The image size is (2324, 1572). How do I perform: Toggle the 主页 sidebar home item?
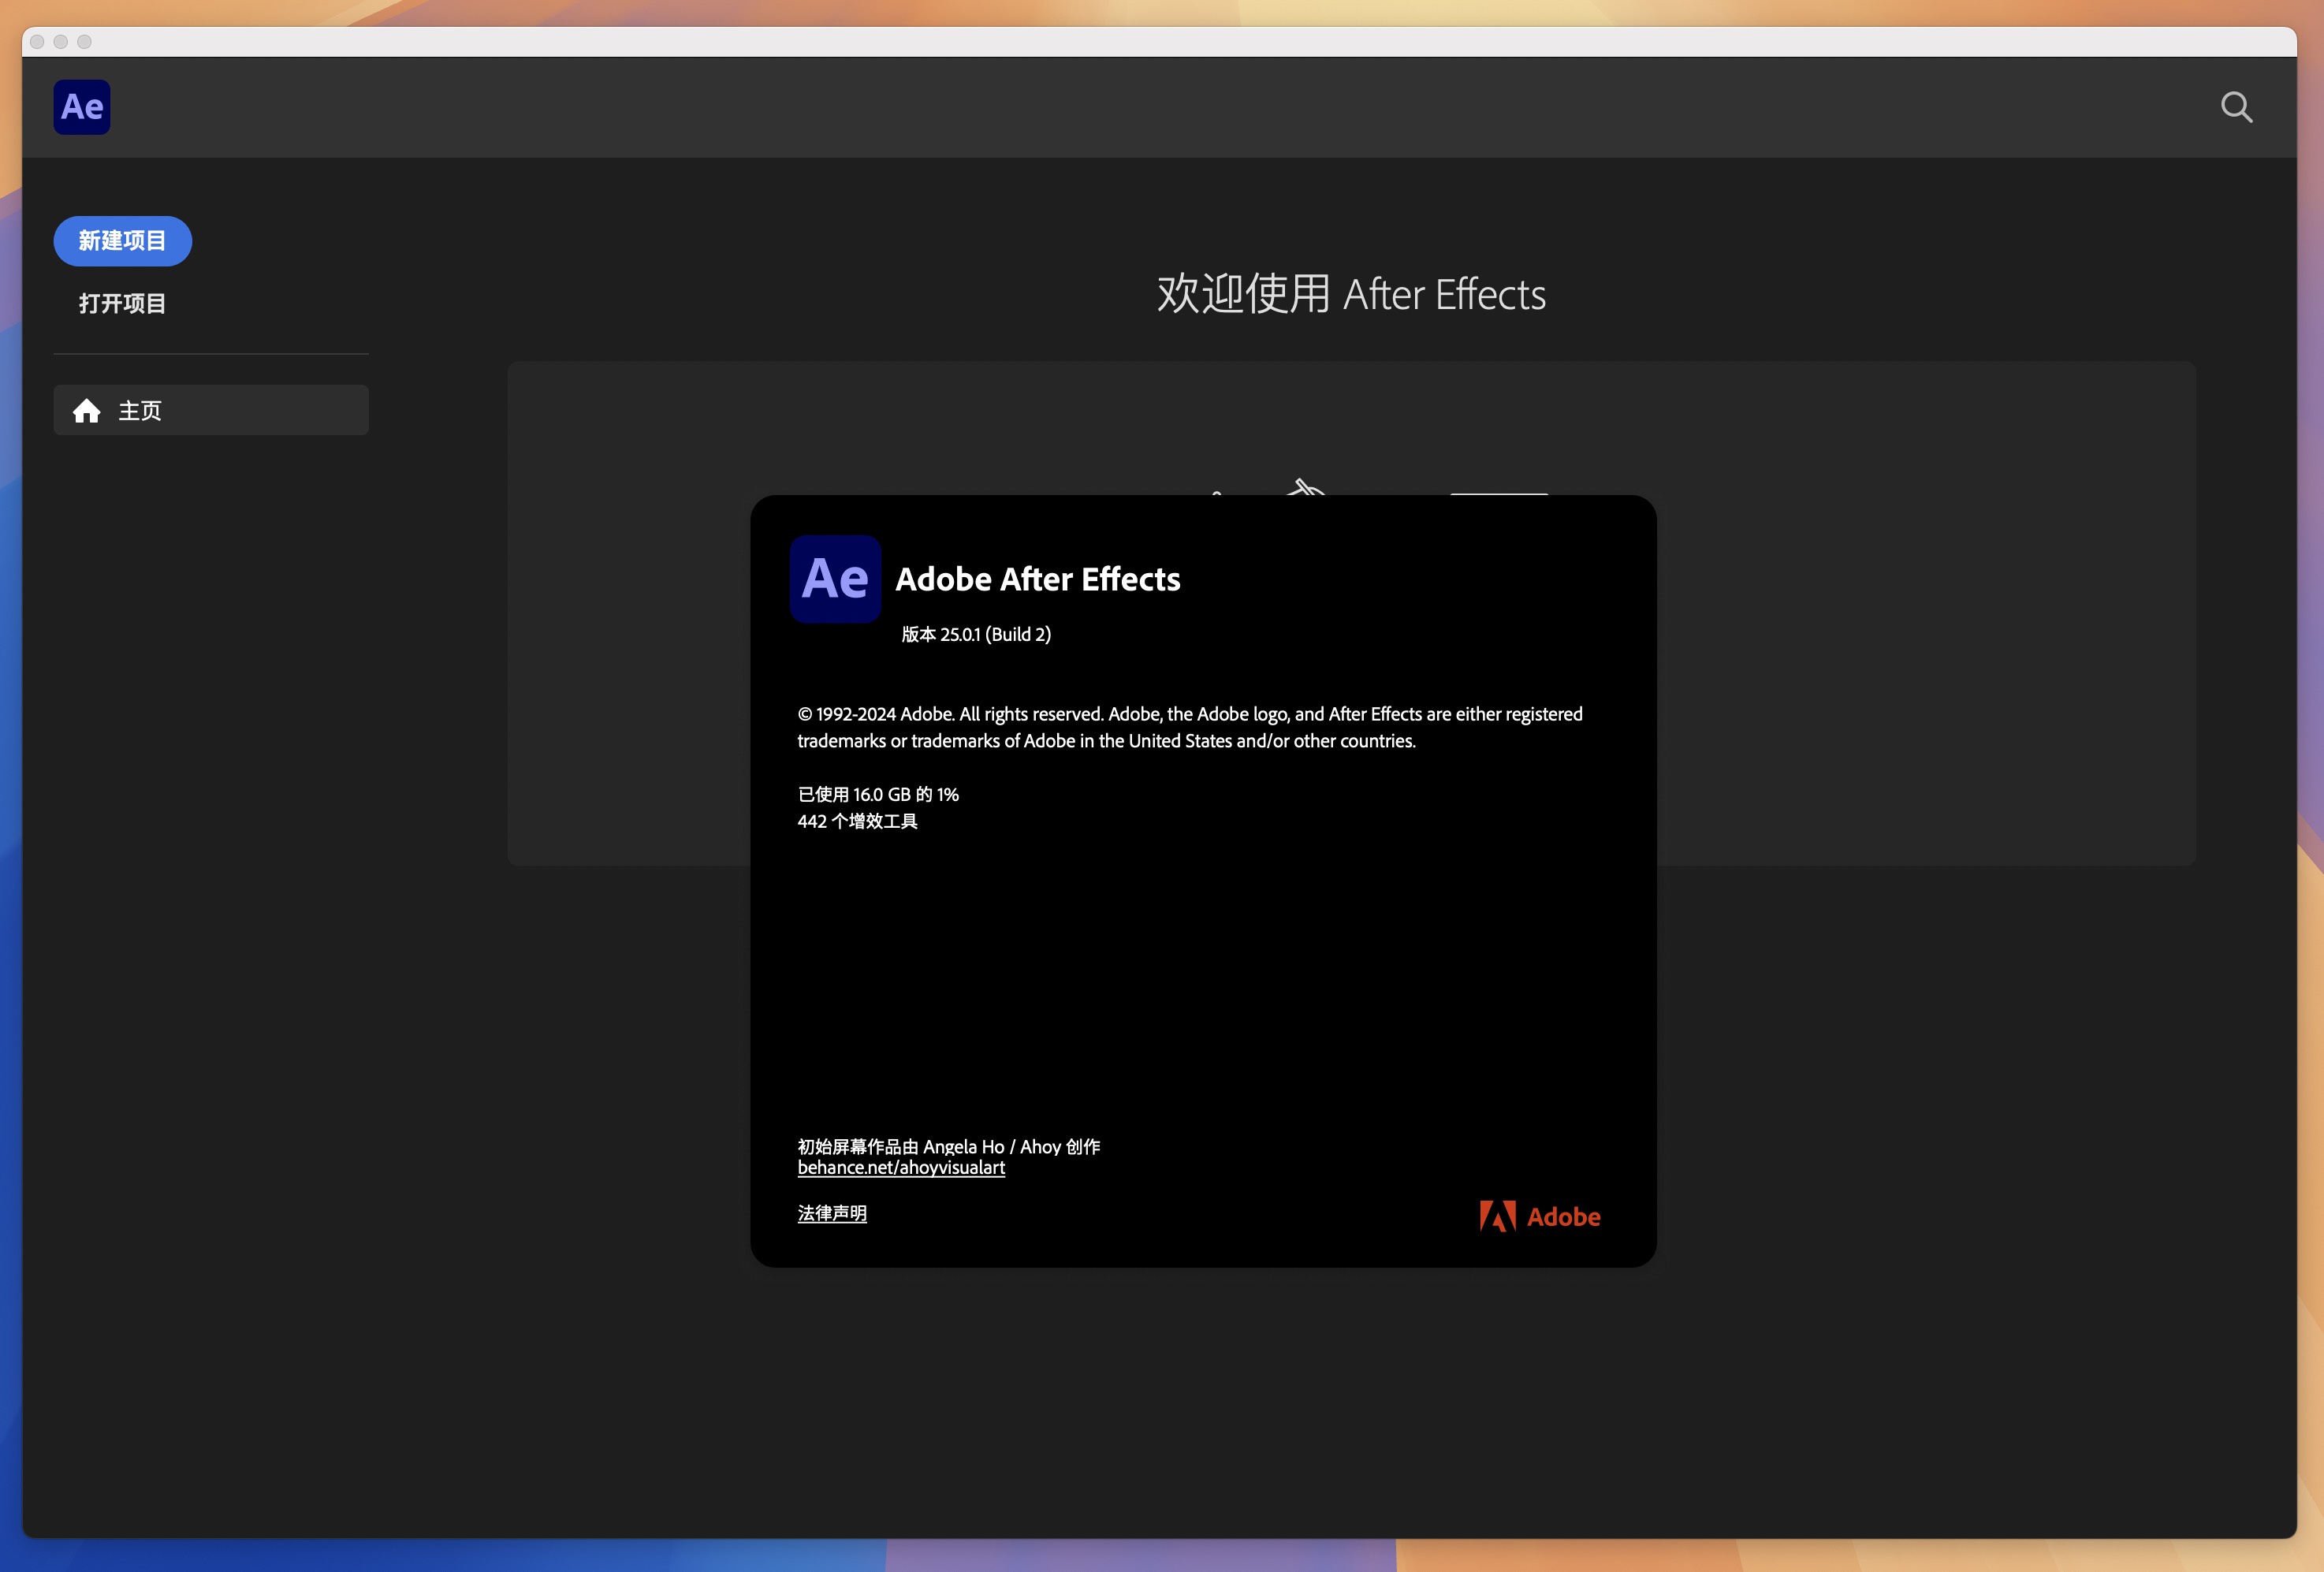[x=210, y=409]
